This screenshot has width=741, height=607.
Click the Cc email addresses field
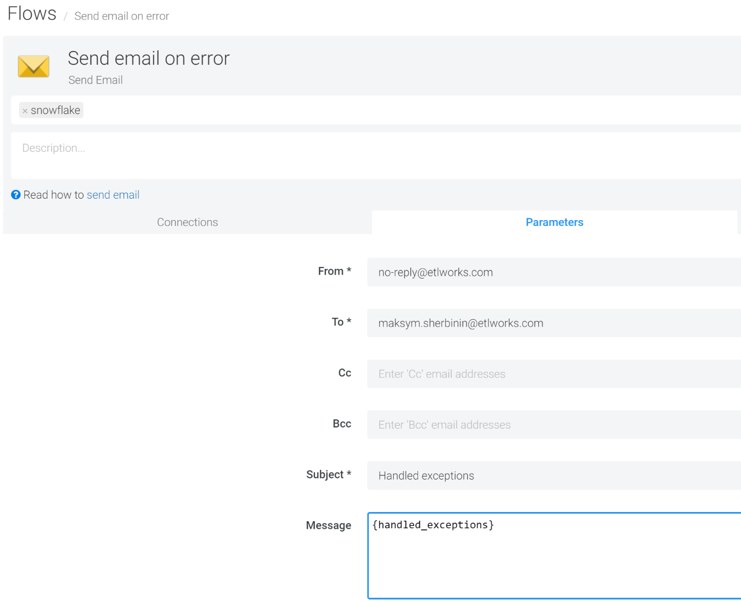click(554, 374)
